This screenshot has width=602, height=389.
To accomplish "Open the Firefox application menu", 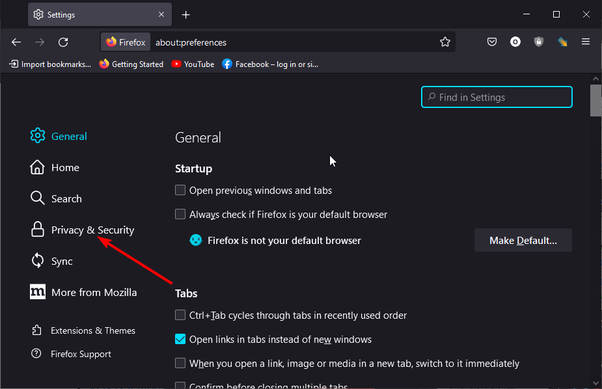I will pyautogui.click(x=585, y=42).
